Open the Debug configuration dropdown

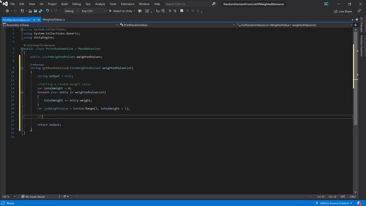click(71, 11)
